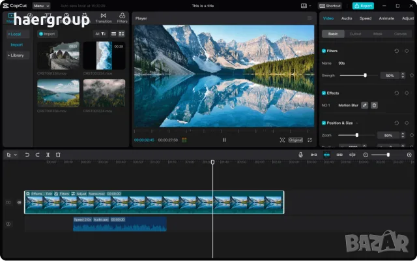Select the split clip tool
417x261 pixels.
coord(48,155)
